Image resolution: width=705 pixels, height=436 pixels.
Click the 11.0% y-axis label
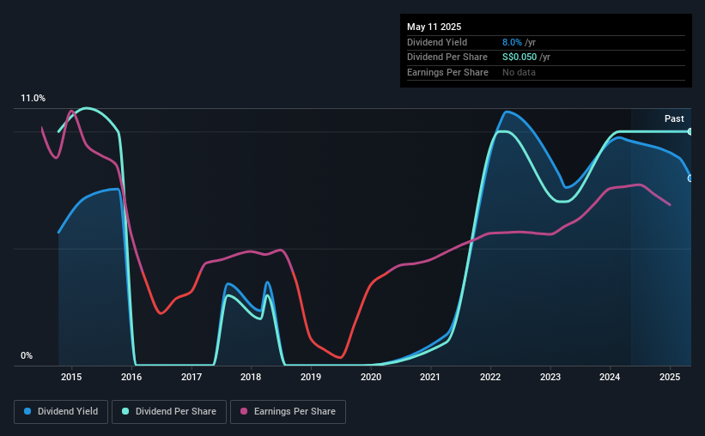[33, 99]
